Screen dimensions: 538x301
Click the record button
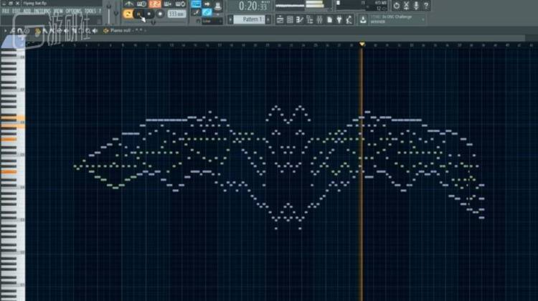(160, 14)
